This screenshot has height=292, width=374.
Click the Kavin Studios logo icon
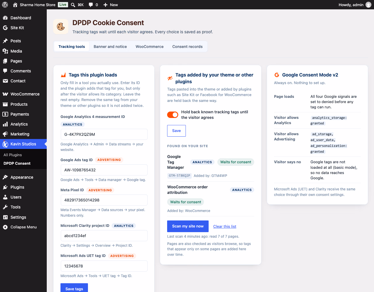pos(5,144)
